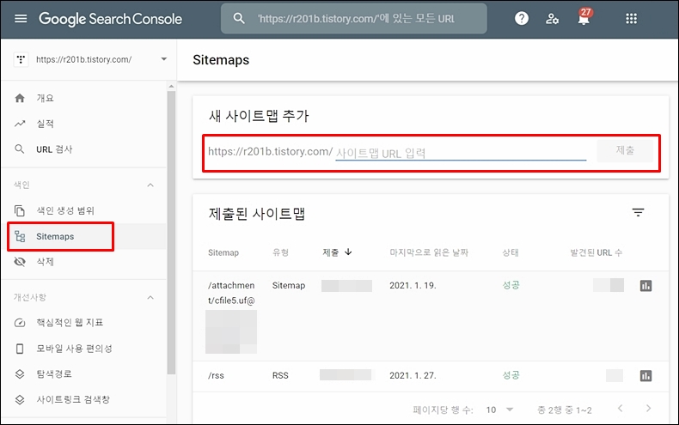Click the home icon beside 개요

pos(20,98)
